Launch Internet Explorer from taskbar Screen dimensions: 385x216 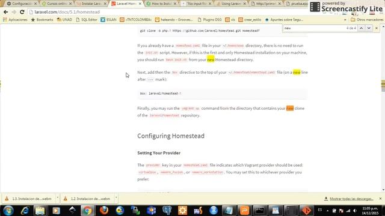[x=25, y=211]
